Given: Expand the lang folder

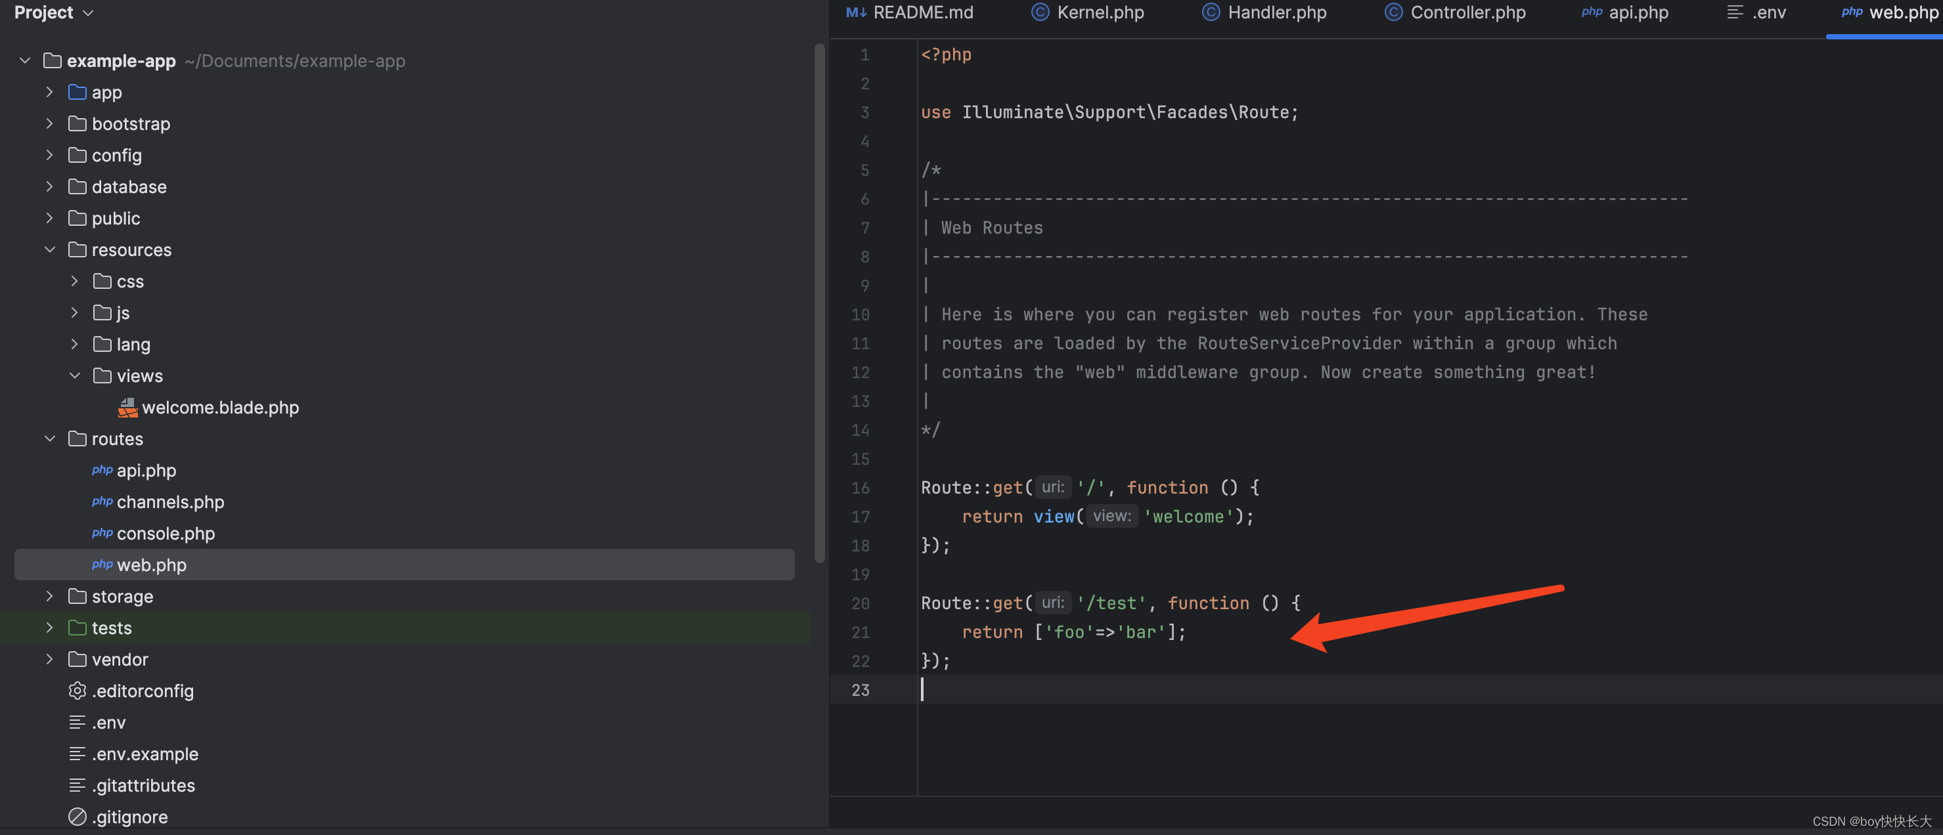Looking at the screenshot, I should click(75, 345).
